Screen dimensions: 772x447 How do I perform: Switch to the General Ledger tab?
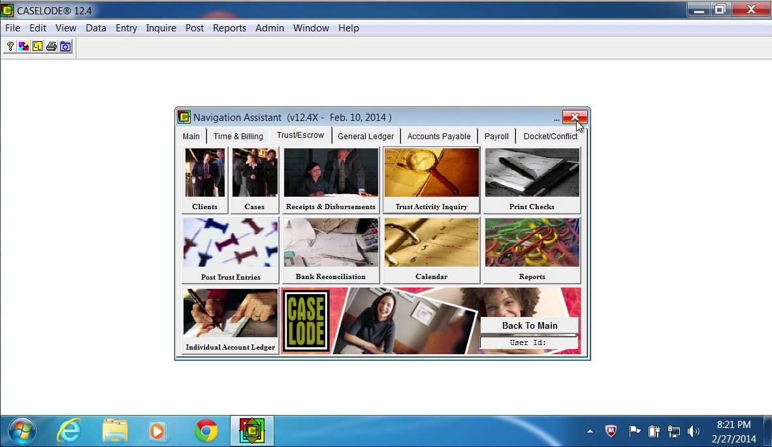tap(366, 137)
